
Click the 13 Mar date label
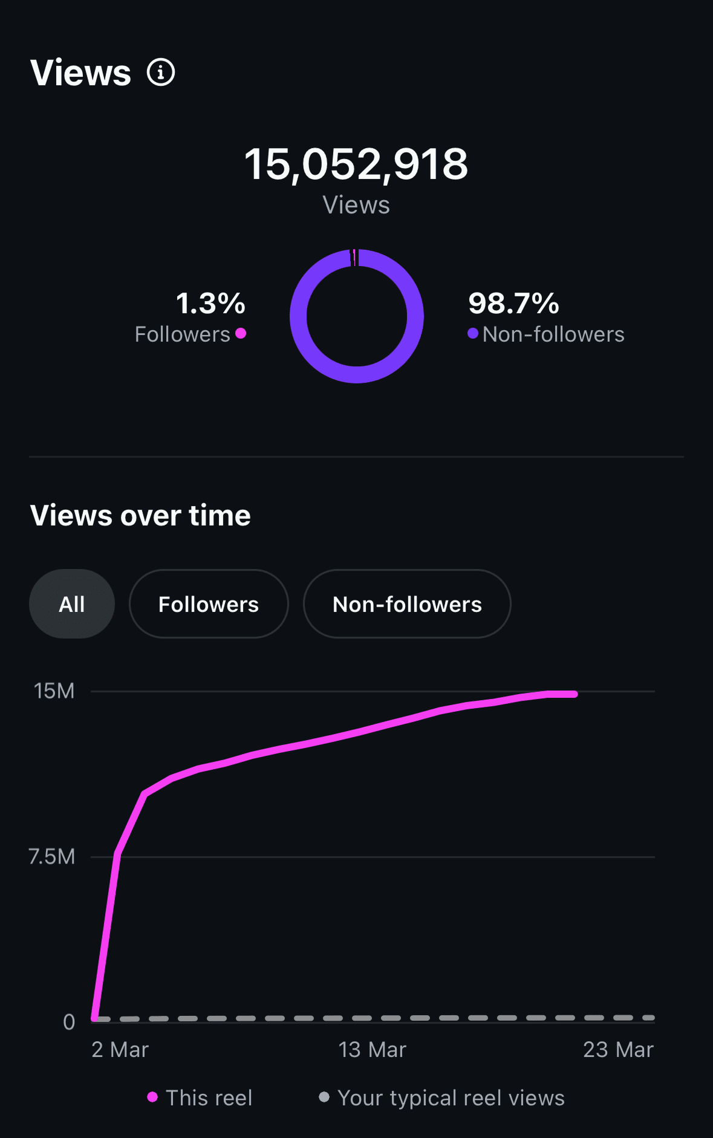(x=372, y=1050)
